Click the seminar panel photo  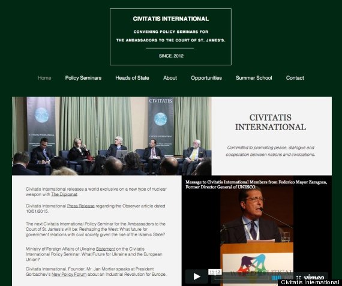(x=112, y=136)
